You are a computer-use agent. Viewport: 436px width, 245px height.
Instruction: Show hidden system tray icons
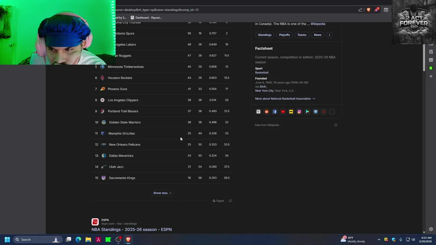pos(379,240)
